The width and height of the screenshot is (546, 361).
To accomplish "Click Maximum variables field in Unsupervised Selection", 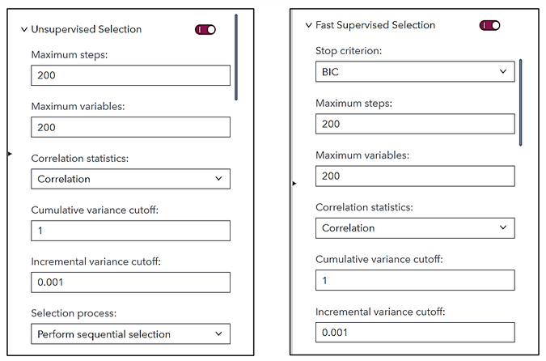I will point(130,127).
